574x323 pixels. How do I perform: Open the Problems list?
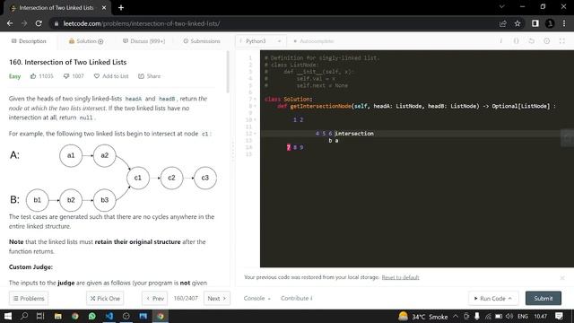tap(29, 298)
